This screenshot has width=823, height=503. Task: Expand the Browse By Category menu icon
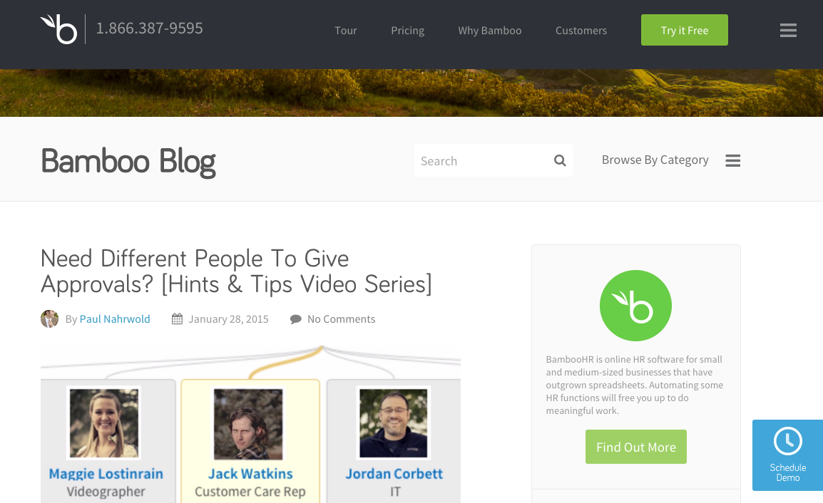(732, 160)
